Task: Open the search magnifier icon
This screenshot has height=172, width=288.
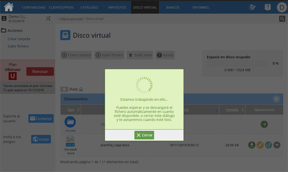Action: [282, 18]
